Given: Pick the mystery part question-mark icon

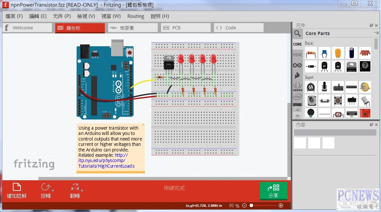Looking at the screenshot, I should (x=365, y=66).
